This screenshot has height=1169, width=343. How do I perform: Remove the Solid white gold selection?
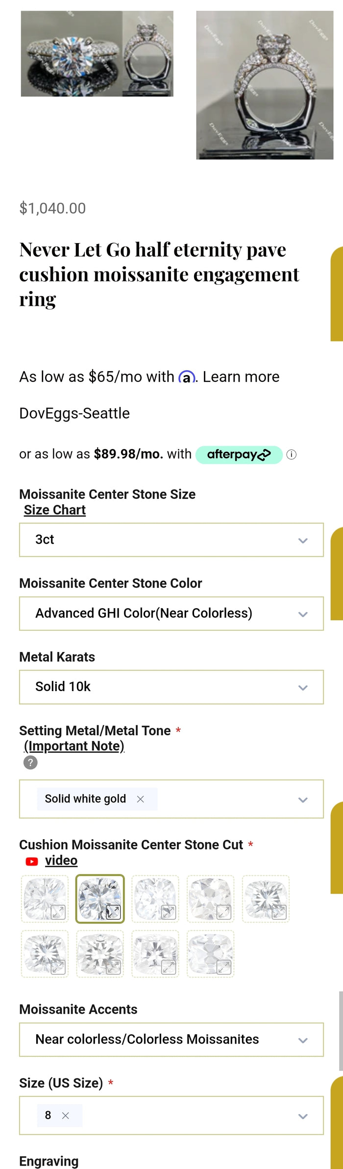(141, 799)
